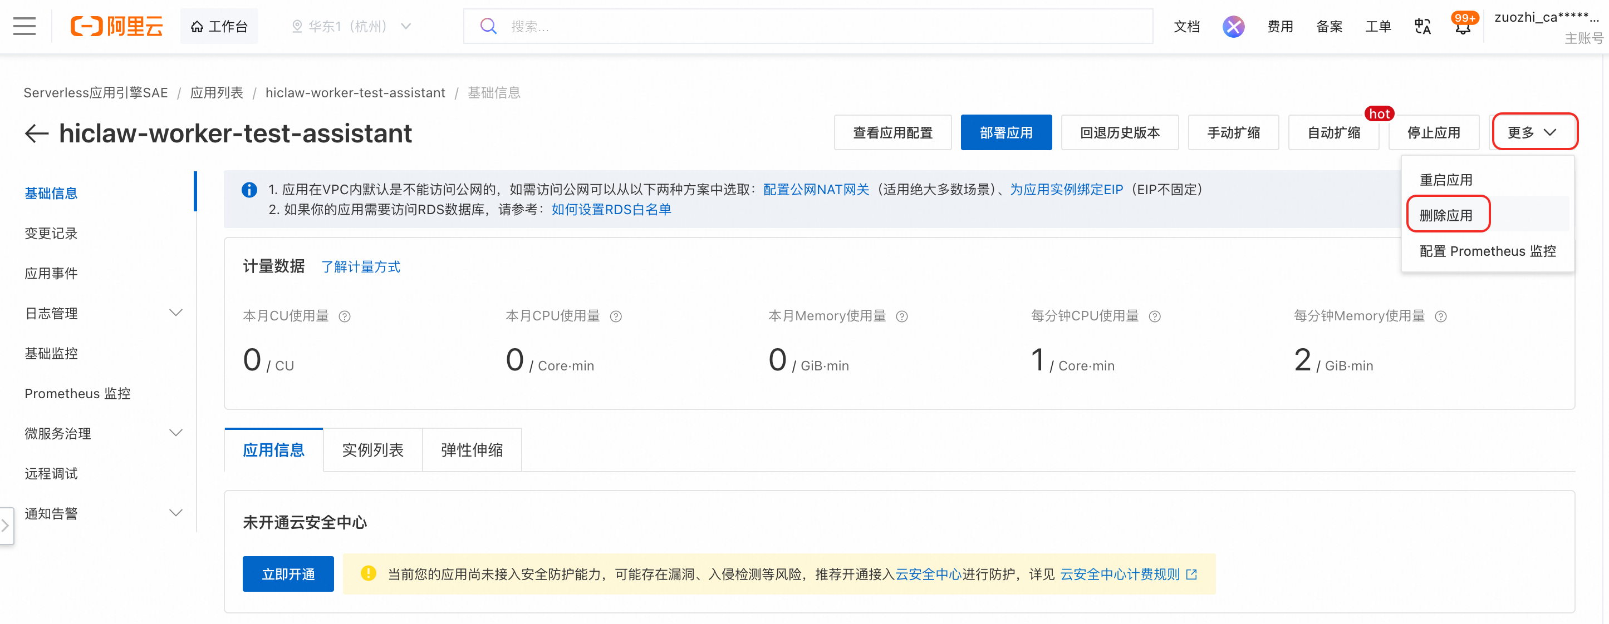The width and height of the screenshot is (1609, 624).
Task: Switch to the 实例列表 tab
Action: click(373, 450)
